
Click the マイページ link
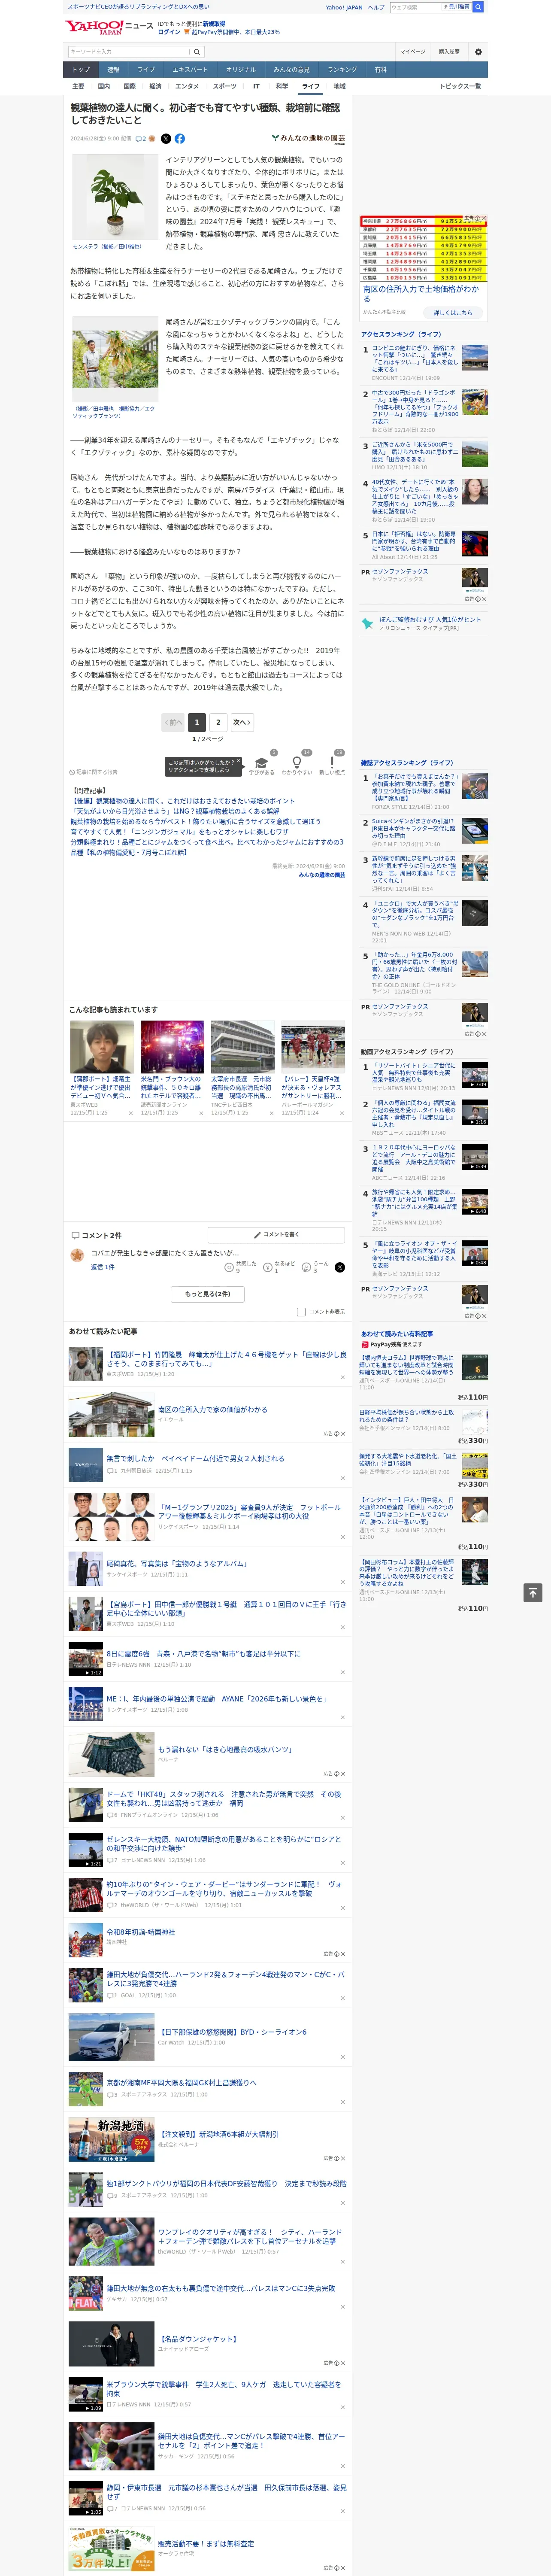click(413, 52)
